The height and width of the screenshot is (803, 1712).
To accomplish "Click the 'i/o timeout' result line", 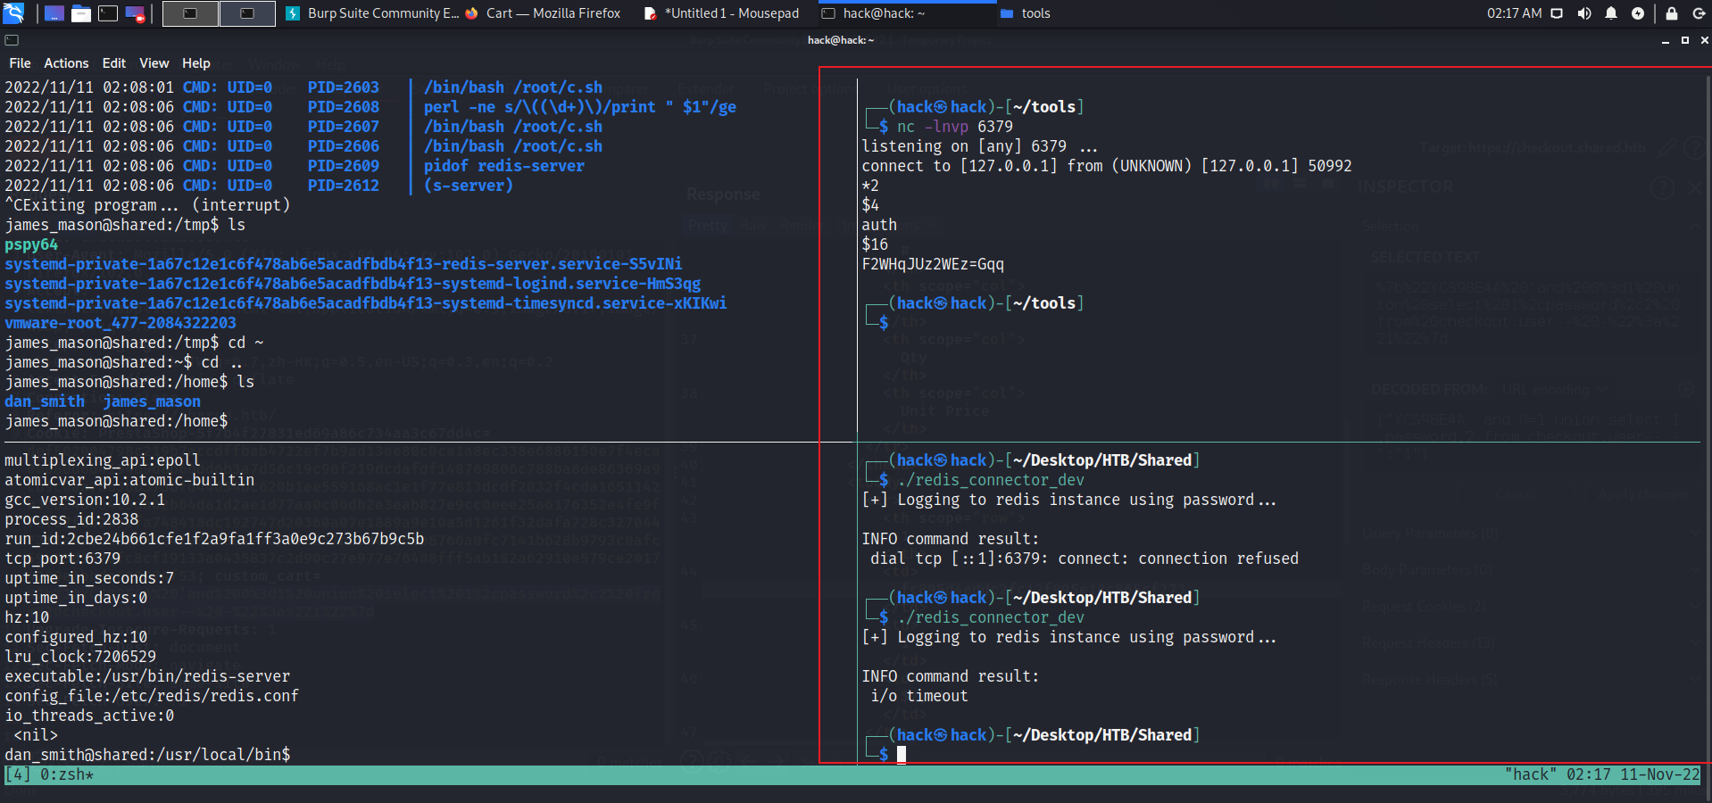I will pos(919,696).
